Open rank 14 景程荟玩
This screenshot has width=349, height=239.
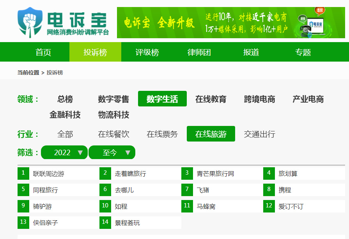[x=140, y=223]
